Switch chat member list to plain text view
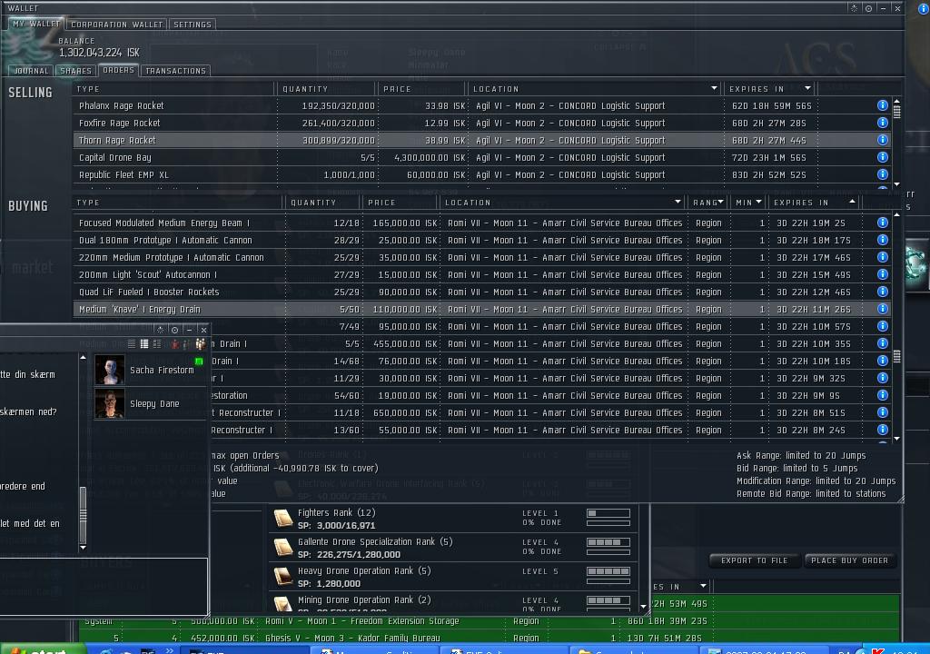Viewport: 930px width, 654px height. click(x=131, y=343)
